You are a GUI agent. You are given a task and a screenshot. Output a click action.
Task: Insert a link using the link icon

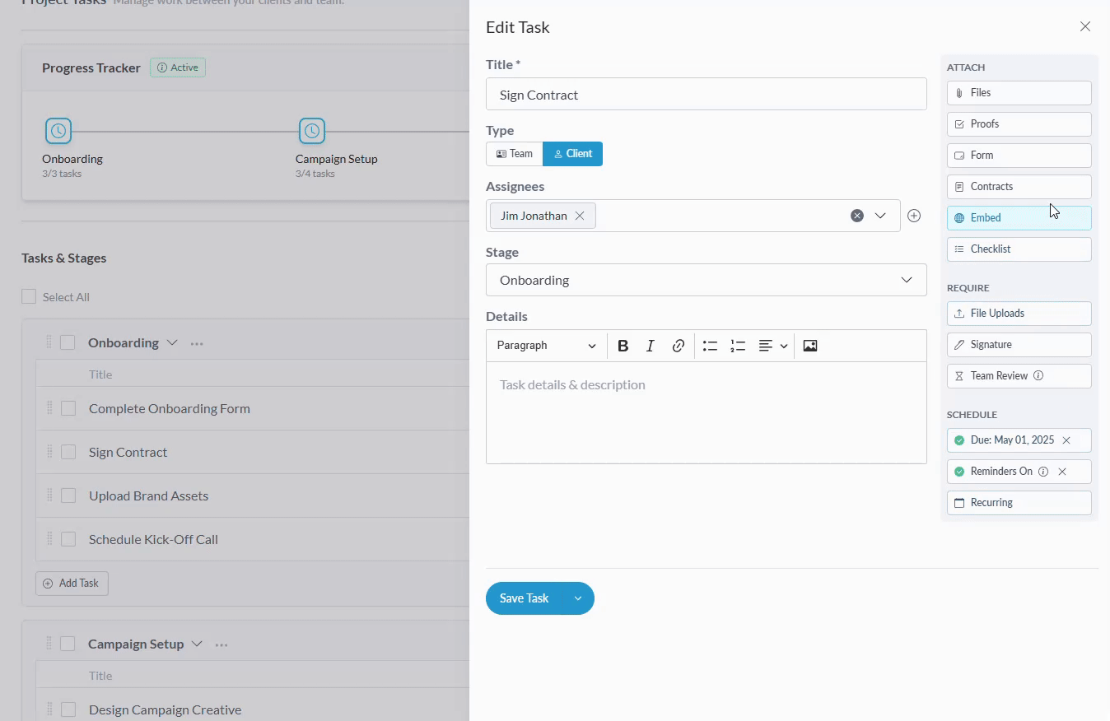[x=679, y=346]
